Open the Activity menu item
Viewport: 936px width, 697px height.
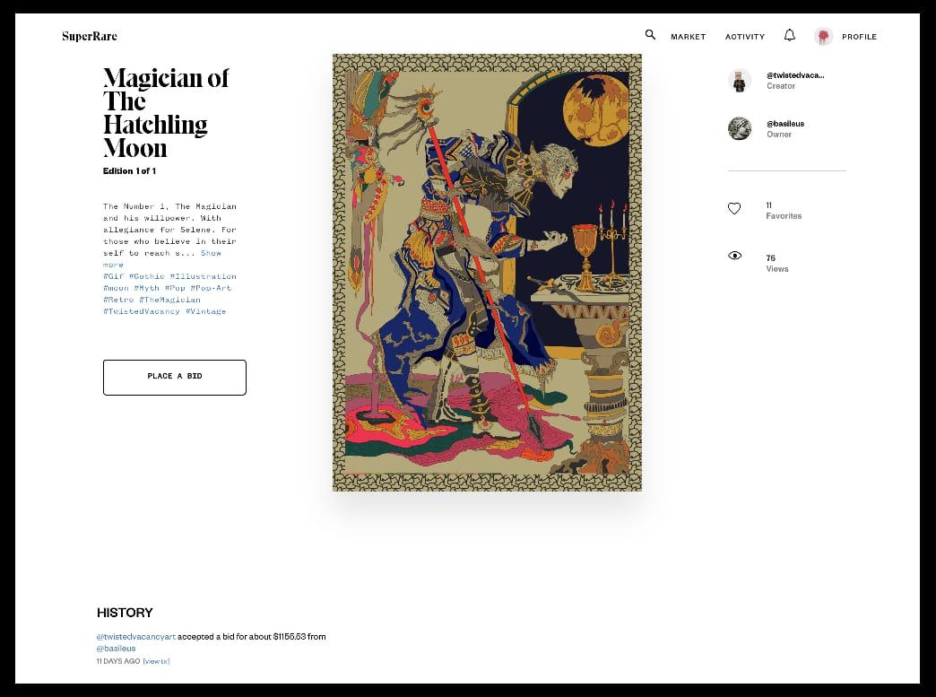745,37
